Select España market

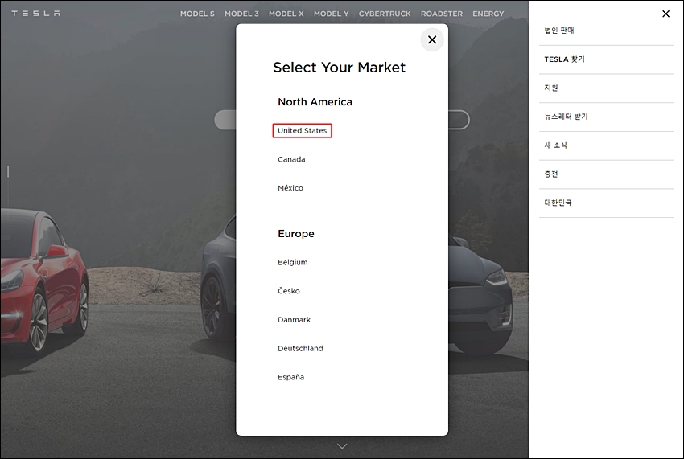291,377
